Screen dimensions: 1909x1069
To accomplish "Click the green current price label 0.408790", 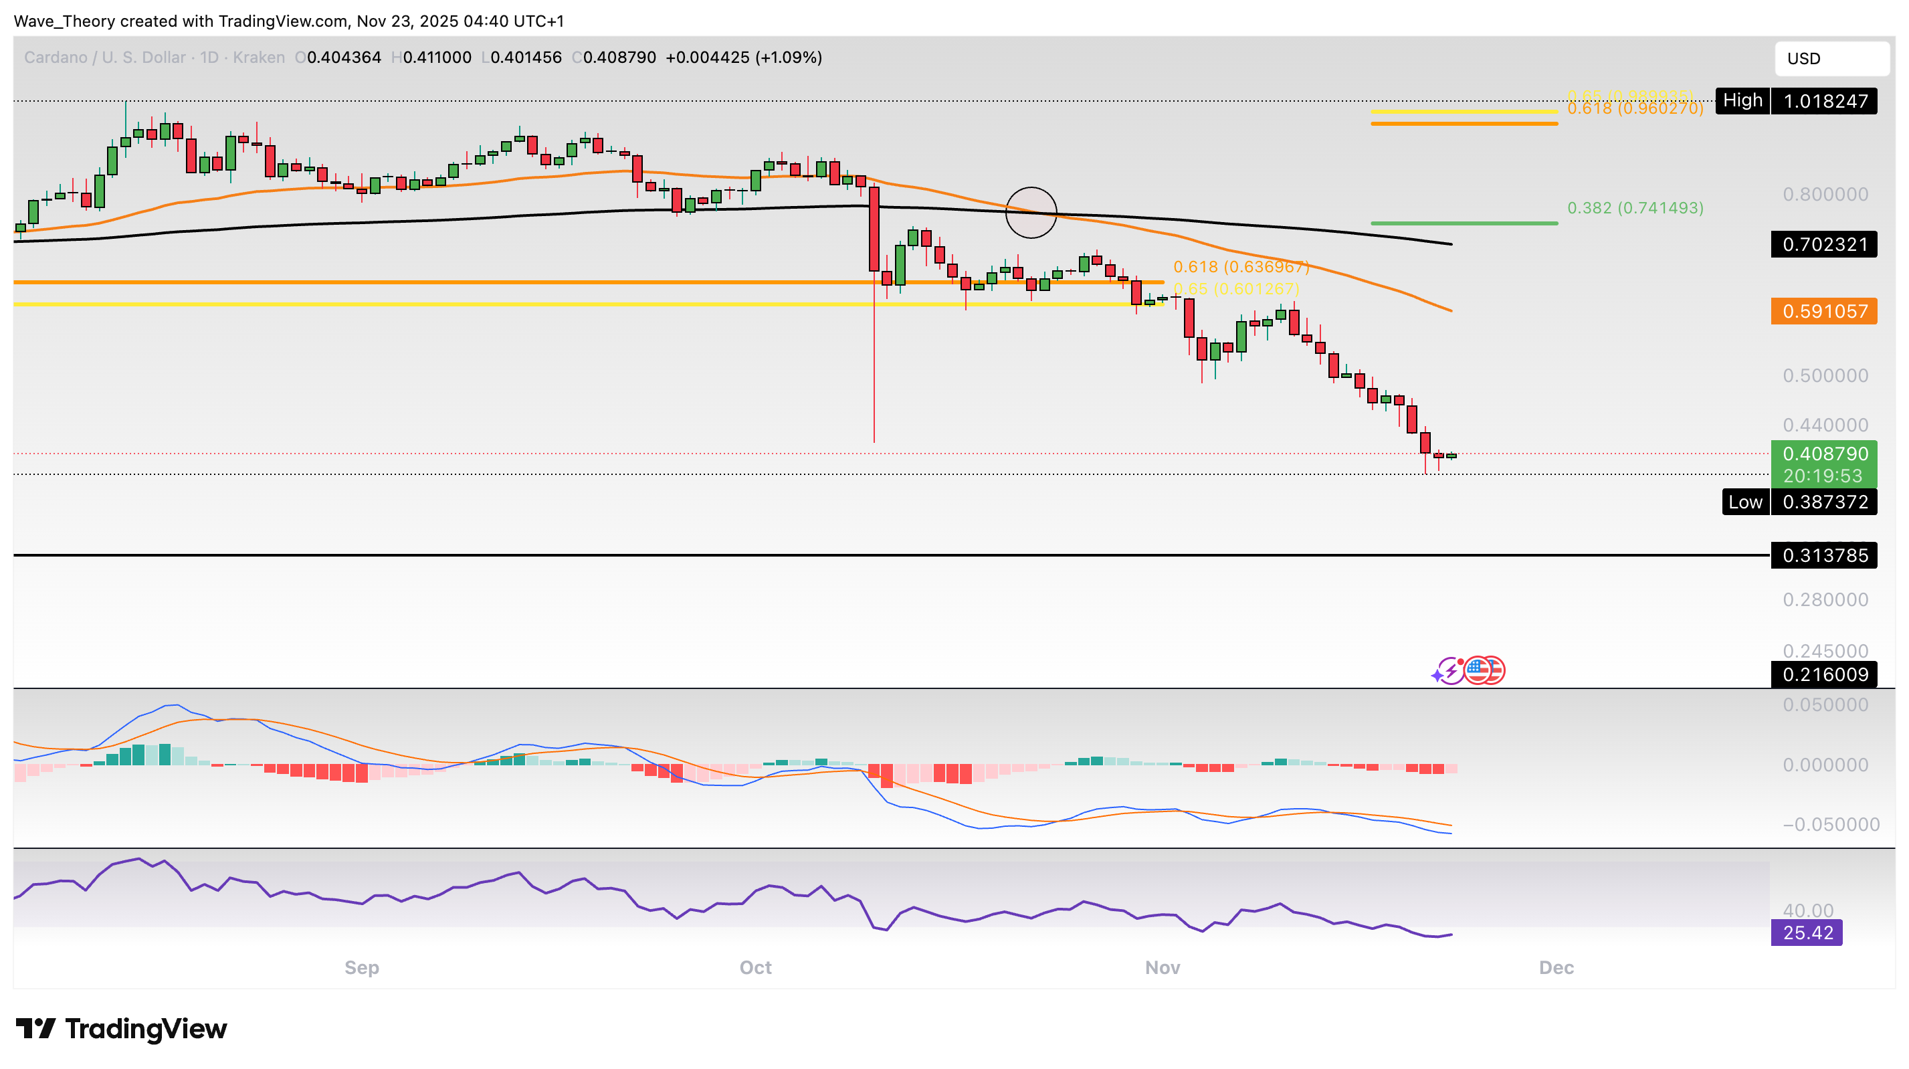I will [x=1824, y=454].
